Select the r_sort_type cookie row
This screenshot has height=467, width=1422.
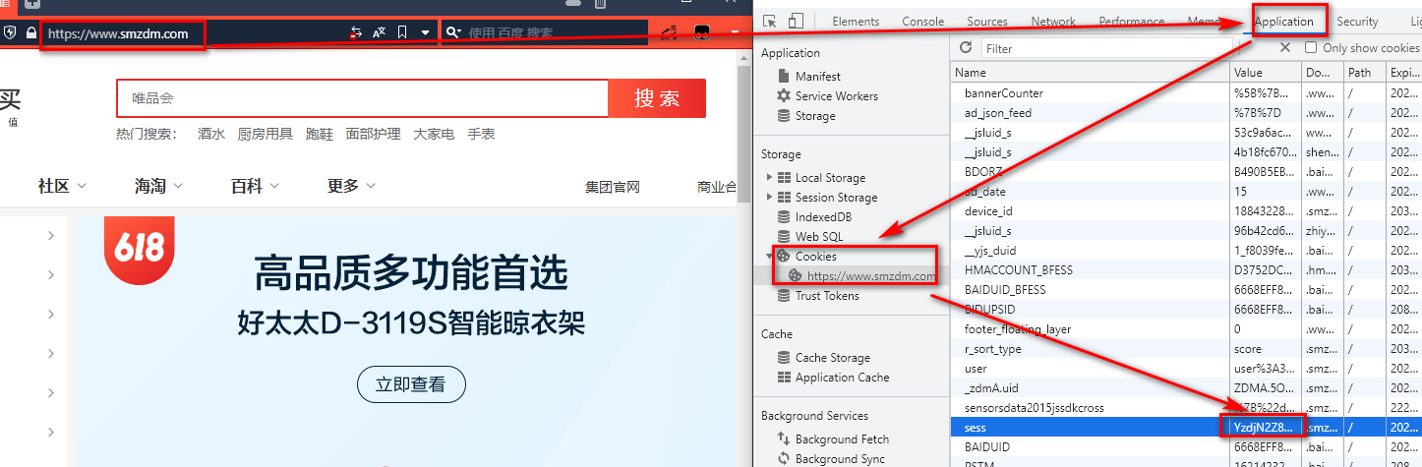[1186, 349]
